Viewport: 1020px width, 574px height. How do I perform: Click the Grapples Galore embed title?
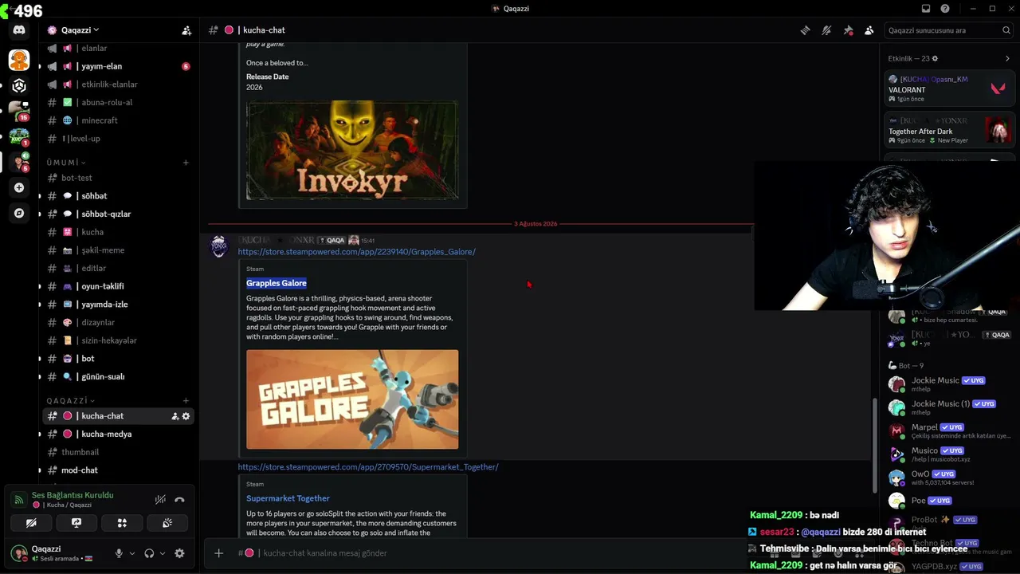(x=277, y=283)
